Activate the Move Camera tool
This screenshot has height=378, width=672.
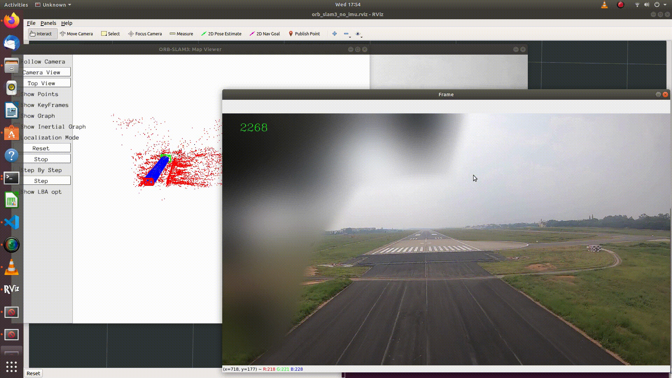click(76, 34)
